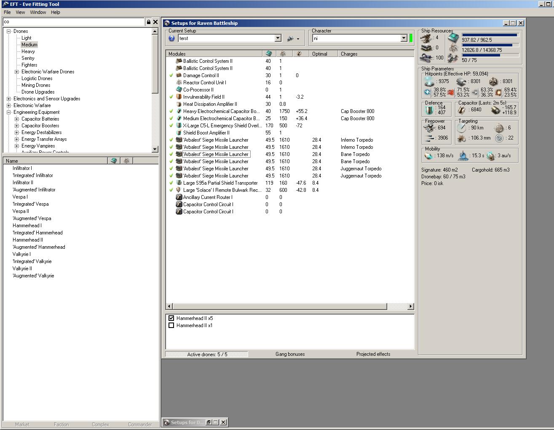Screen dimensions: 554x430
Task: Click the Firepower turret DPS icon
Action: pyautogui.click(x=429, y=128)
